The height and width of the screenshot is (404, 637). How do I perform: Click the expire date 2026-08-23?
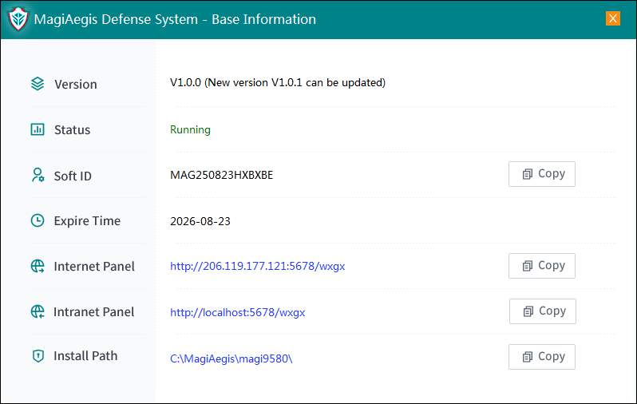tap(200, 221)
